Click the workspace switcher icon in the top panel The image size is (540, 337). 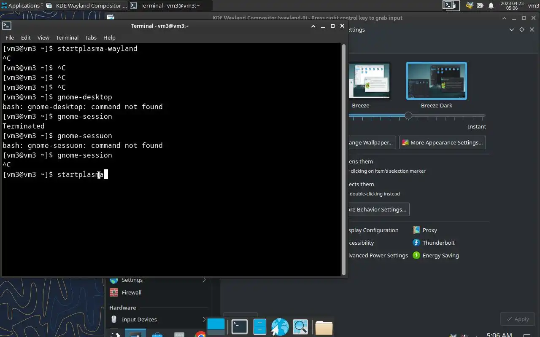451,5
